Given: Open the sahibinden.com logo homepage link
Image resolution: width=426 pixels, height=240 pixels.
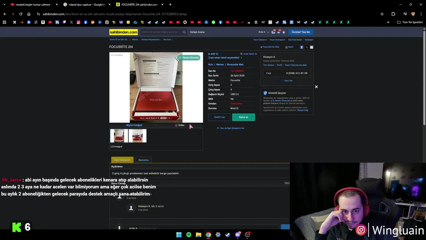Looking at the screenshot, I should pyautogui.click(x=123, y=32).
